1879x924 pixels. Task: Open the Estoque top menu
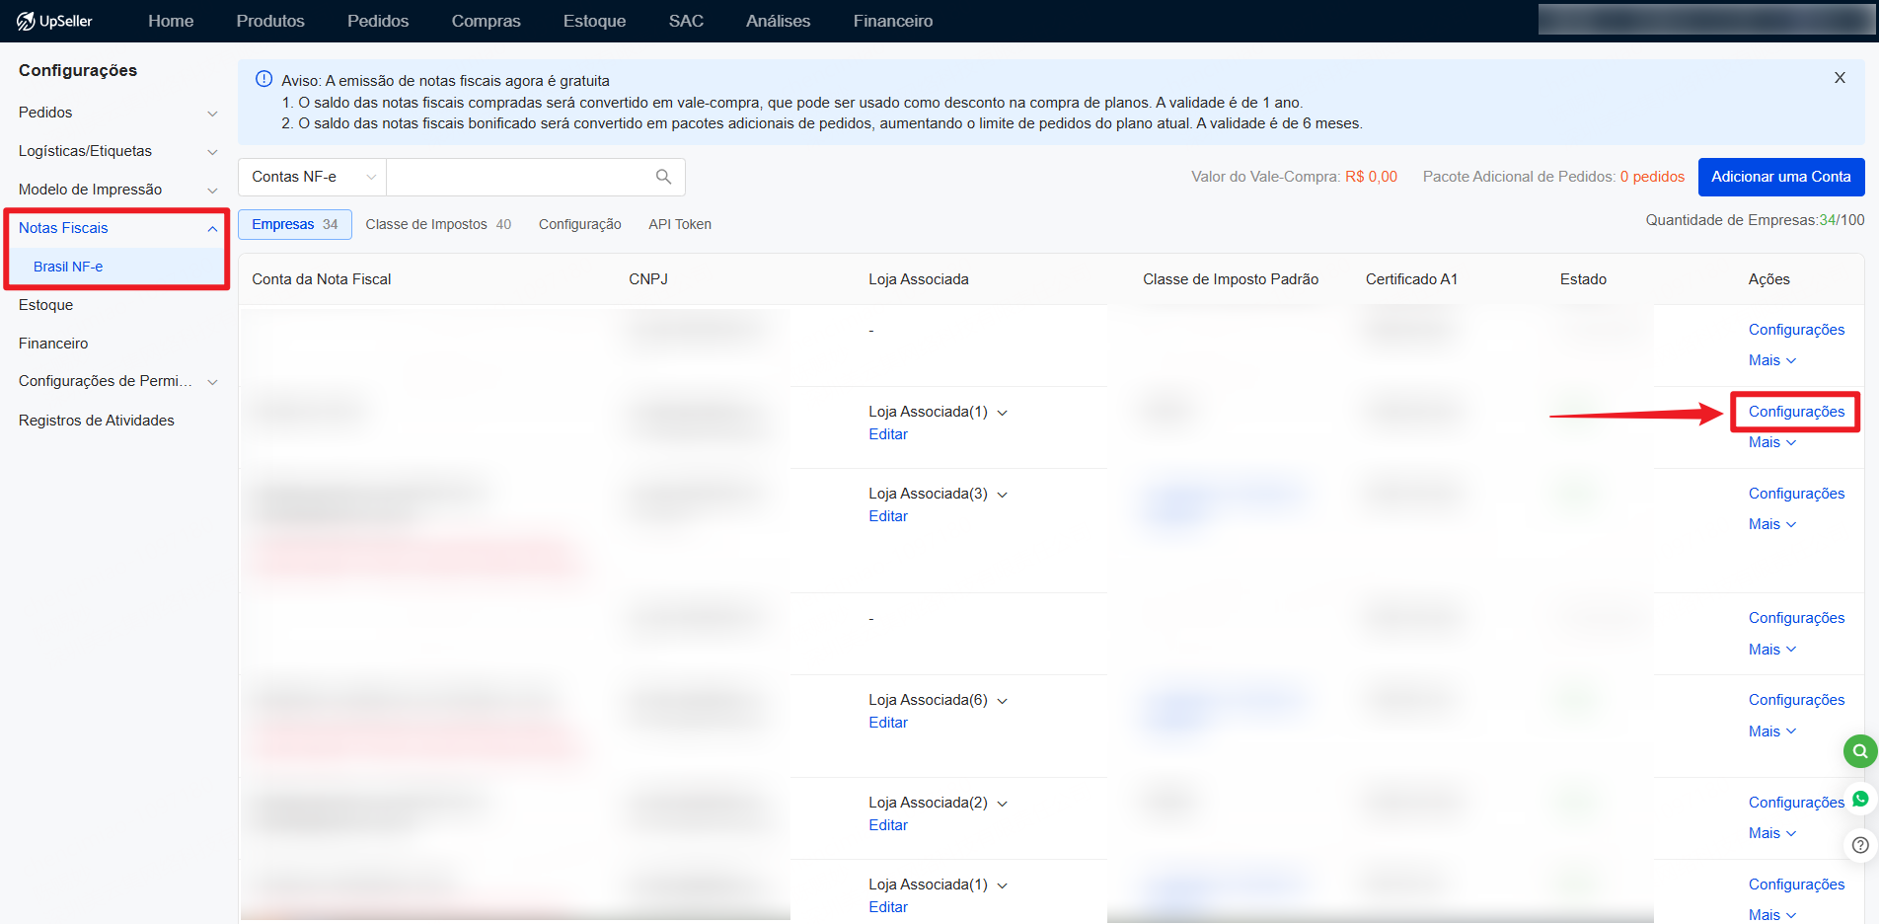(594, 21)
